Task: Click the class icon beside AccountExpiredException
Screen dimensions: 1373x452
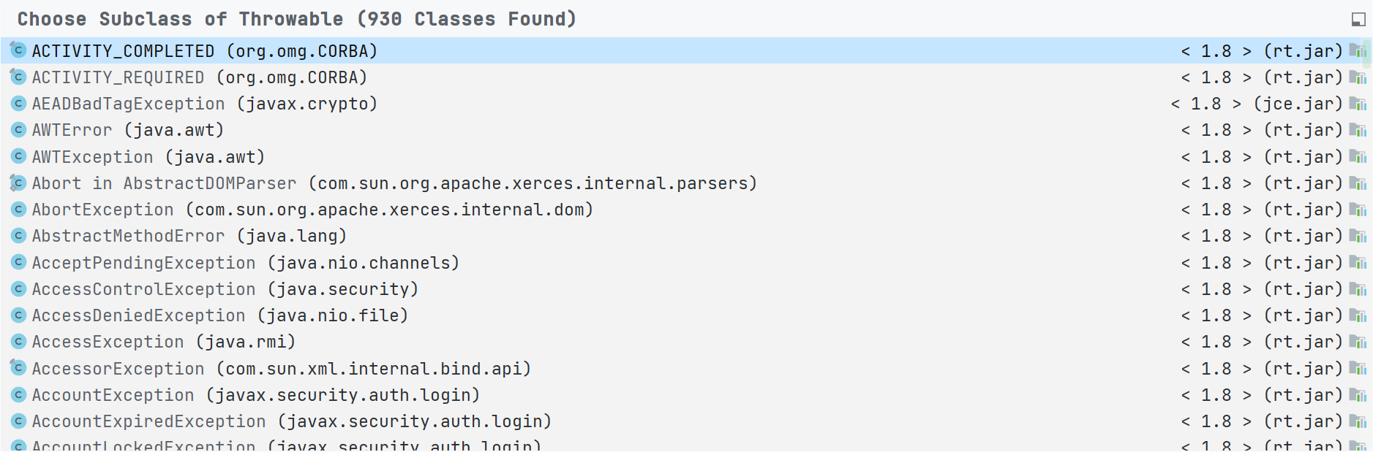Action: [x=19, y=421]
